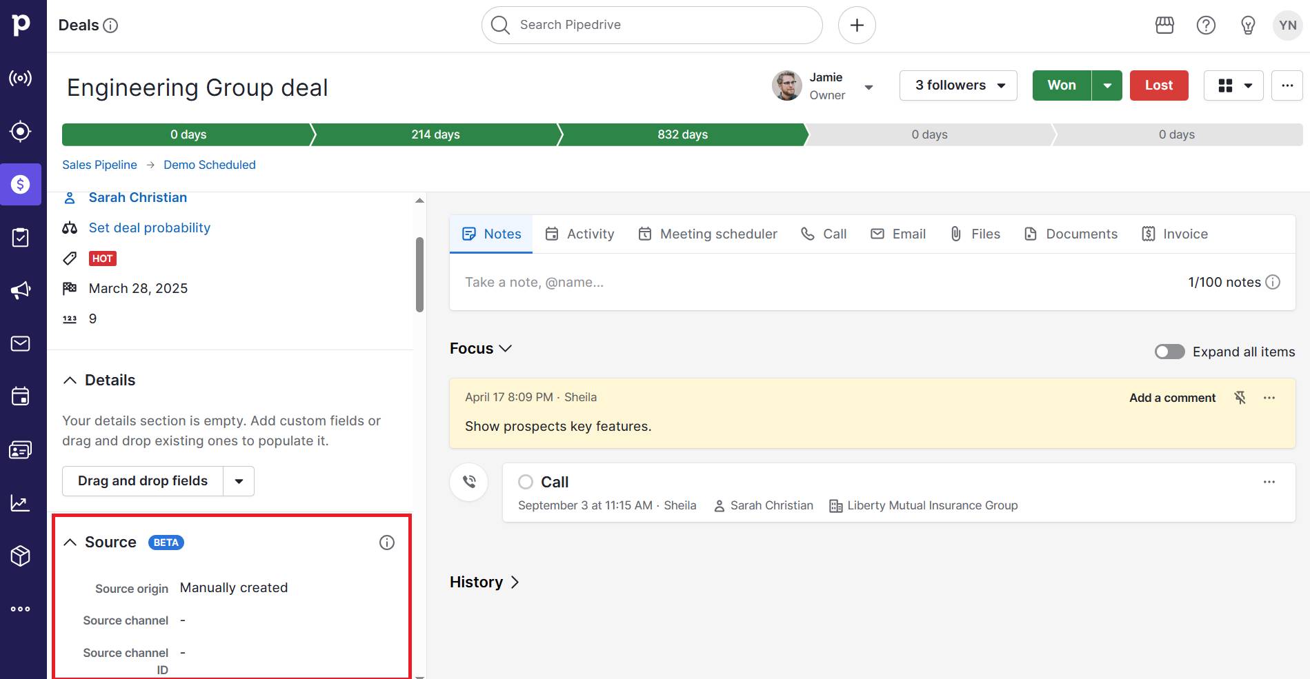
Task: Click the quick add plus button
Action: [857, 26]
